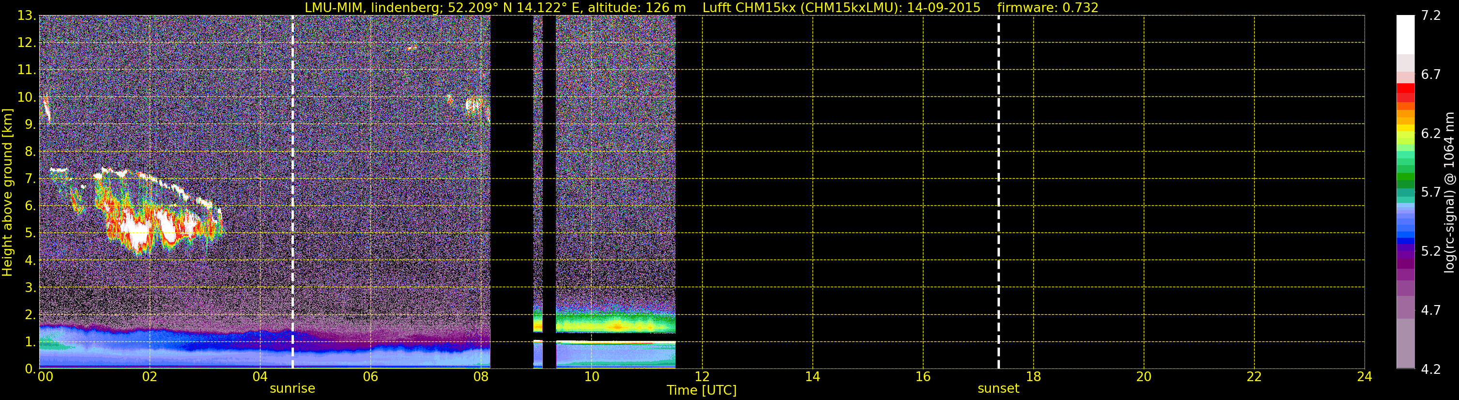The height and width of the screenshot is (400, 1459).
Task: Click the time tick label '02'
Action: click(x=150, y=377)
